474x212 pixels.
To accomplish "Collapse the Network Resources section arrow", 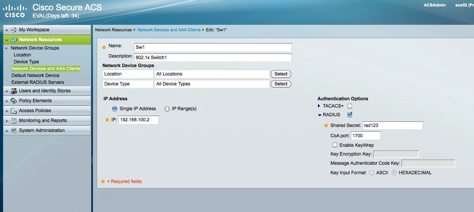I will (7, 40).
